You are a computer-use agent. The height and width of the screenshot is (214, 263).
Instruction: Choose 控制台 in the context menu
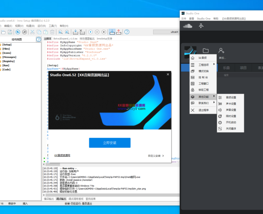(x=203, y=77)
